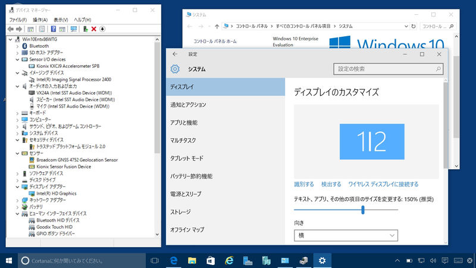Click the red X uninstall device icon
The image size is (476, 268).
tap(94, 29)
